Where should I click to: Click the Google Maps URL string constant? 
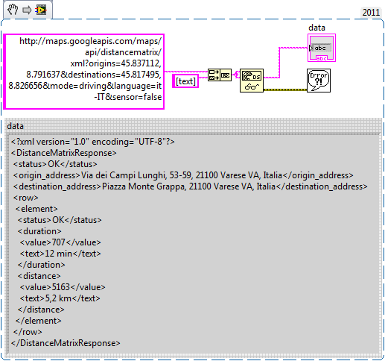[x=84, y=72]
